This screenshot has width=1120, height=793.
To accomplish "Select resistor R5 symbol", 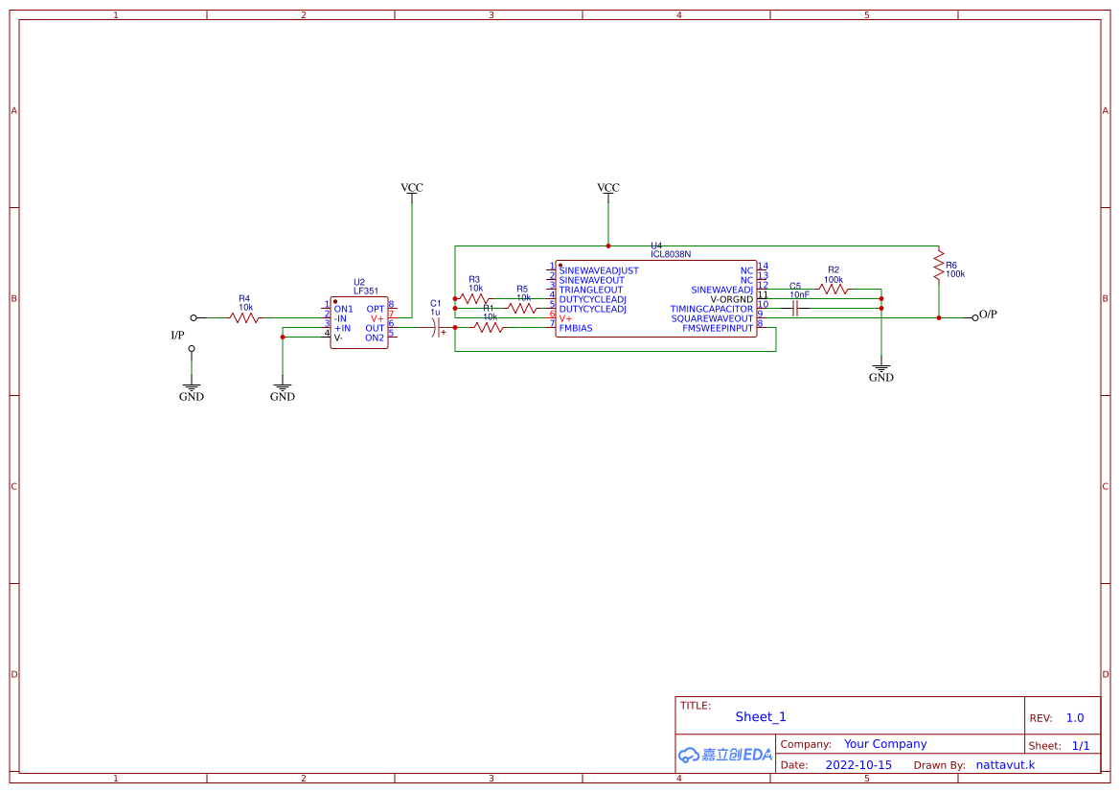I will coord(521,308).
